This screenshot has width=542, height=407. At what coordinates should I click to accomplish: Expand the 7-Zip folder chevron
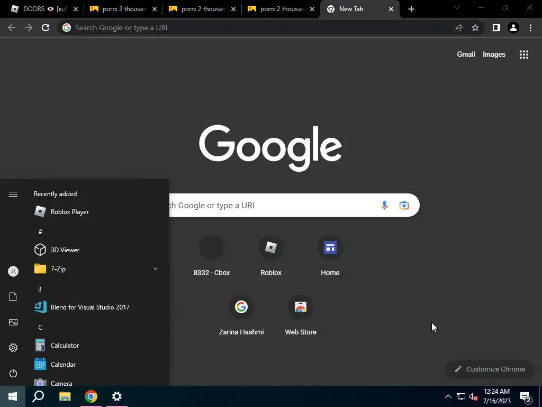pyautogui.click(x=156, y=269)
